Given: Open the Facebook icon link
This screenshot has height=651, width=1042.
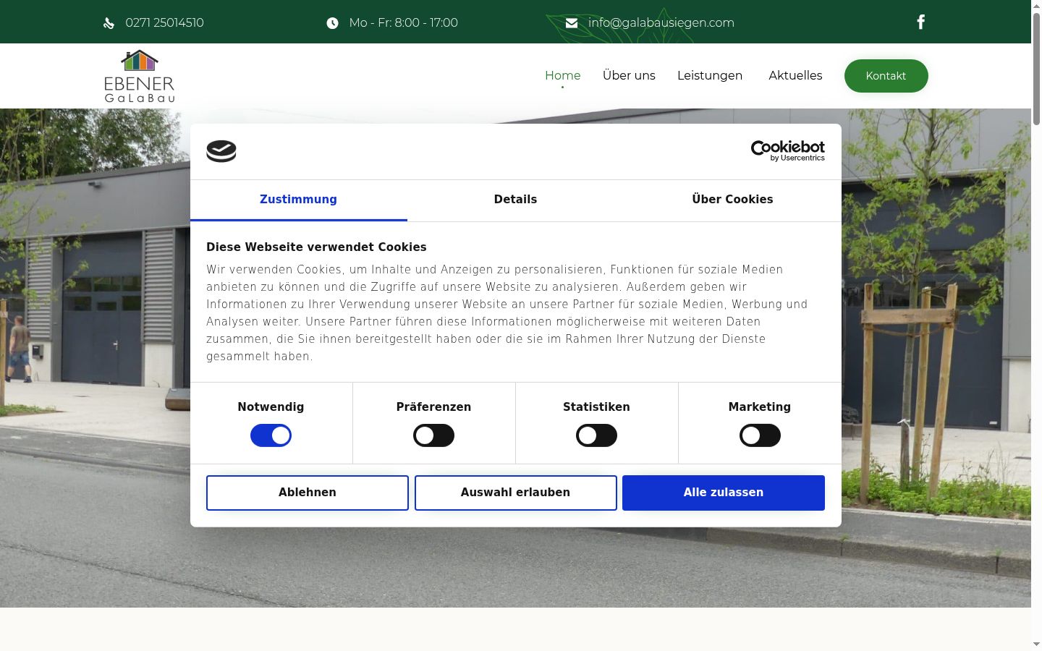Looking at the screenshot, I should click(x=920, y=22).
